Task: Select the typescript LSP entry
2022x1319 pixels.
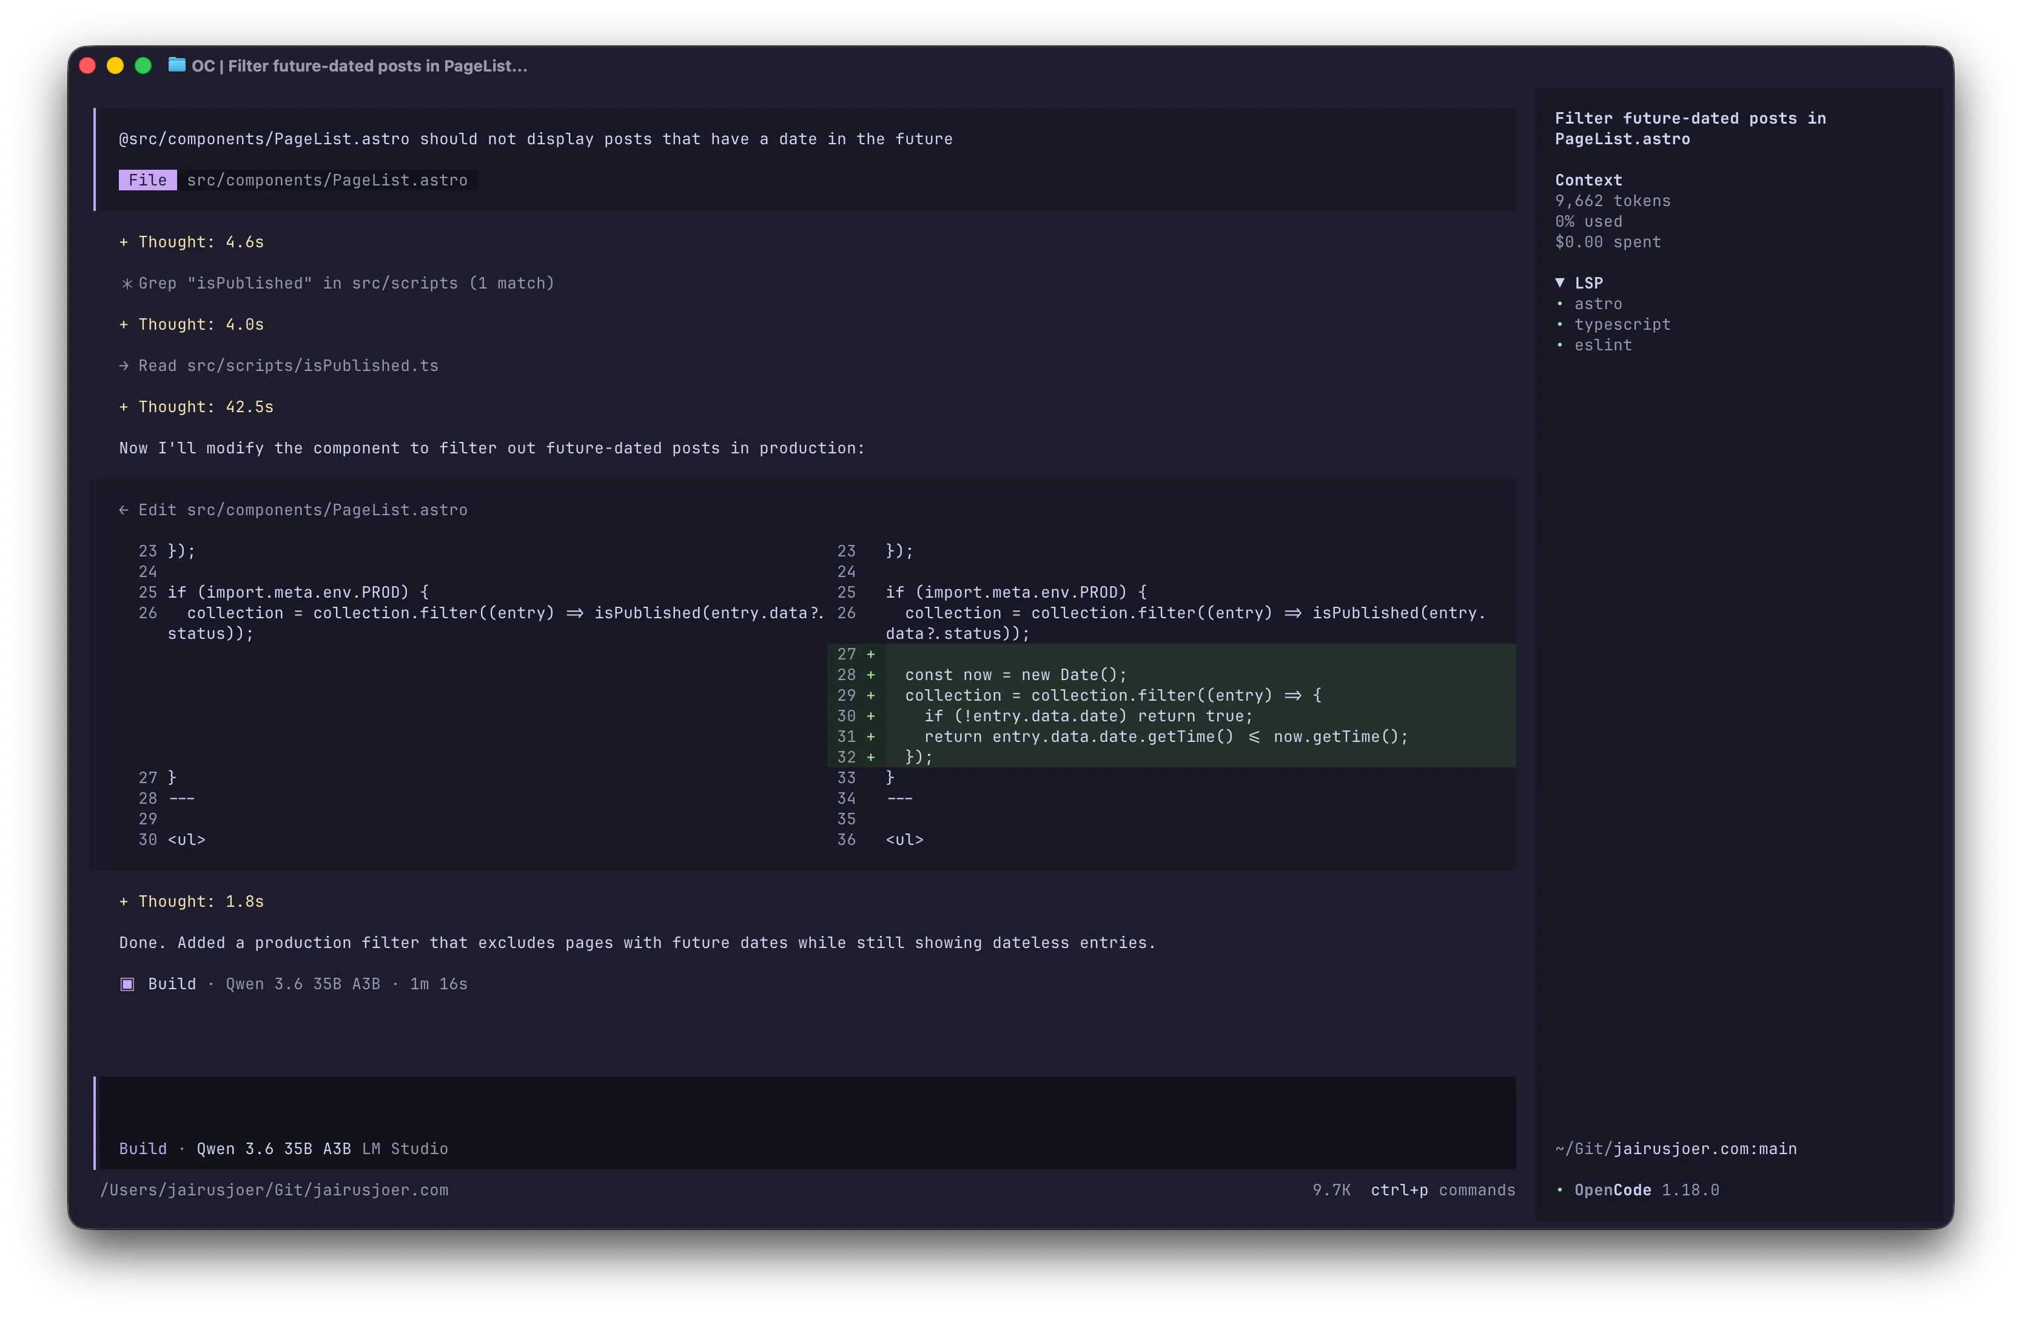Action: coord(1622,324)
